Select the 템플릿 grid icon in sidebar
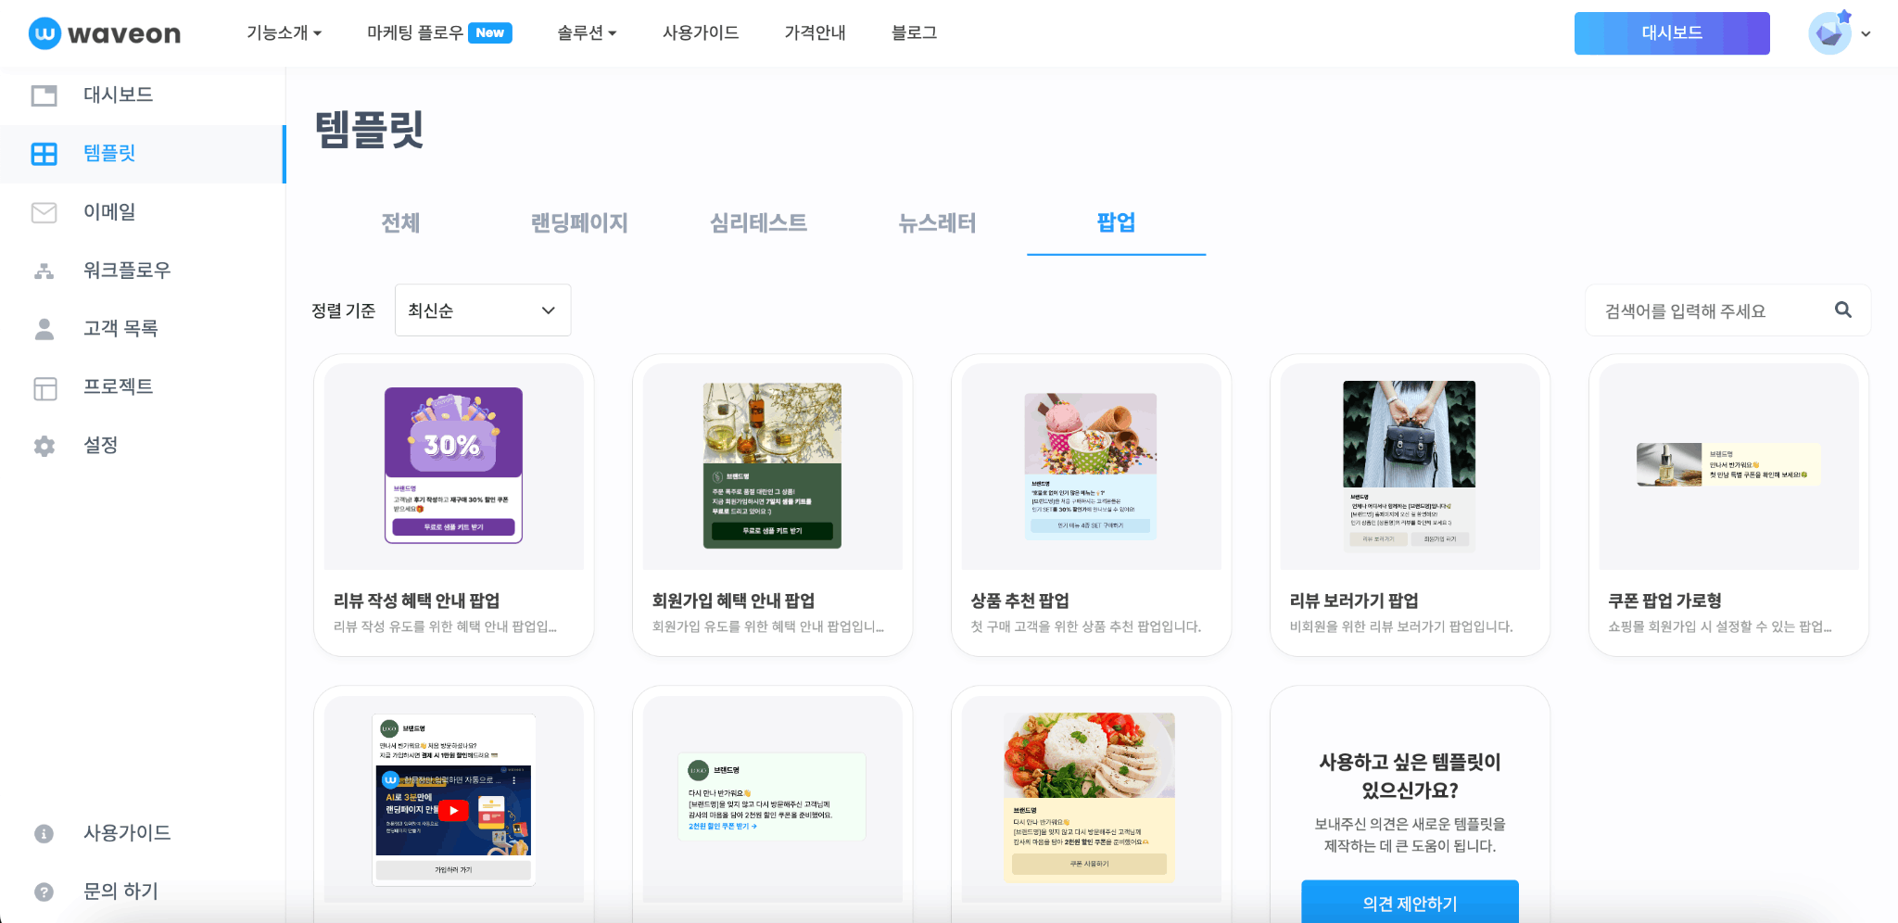 point(44,154)
